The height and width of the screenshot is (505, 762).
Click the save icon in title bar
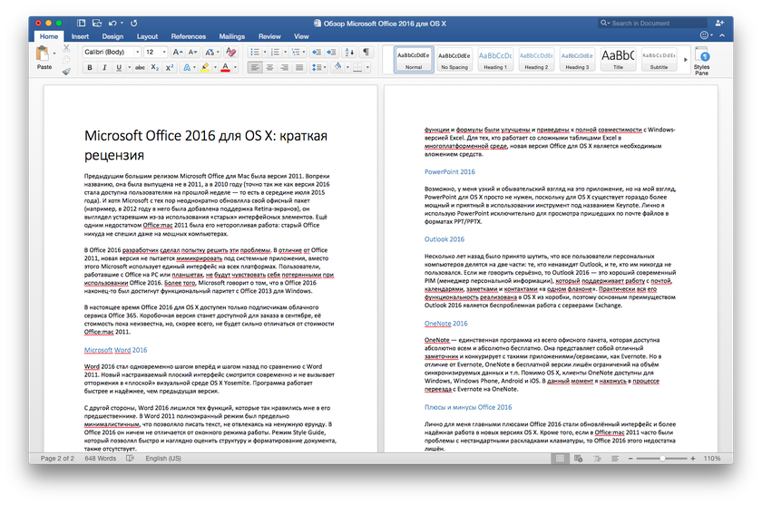click(x=97, y=23)
